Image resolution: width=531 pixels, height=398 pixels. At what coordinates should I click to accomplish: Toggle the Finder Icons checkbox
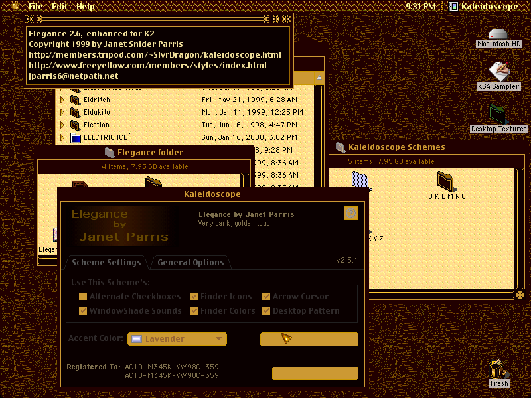[x=193, y=297]
